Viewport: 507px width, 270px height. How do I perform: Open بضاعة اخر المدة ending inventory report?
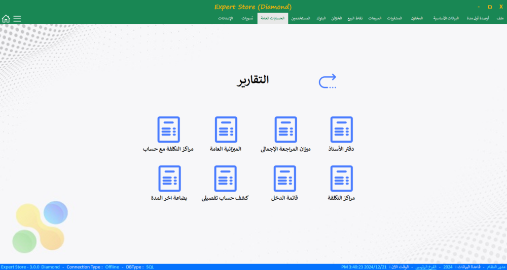coord(169,178)
